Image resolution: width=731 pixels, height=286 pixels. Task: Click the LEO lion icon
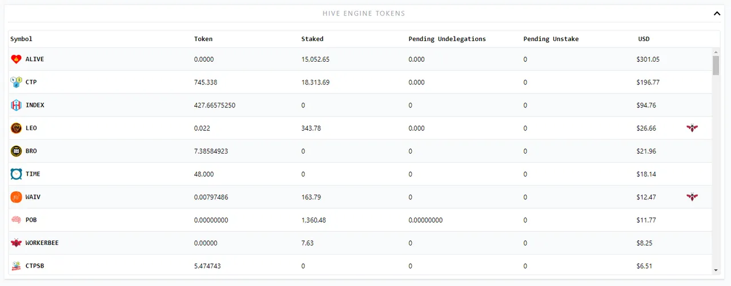[16, 128]
